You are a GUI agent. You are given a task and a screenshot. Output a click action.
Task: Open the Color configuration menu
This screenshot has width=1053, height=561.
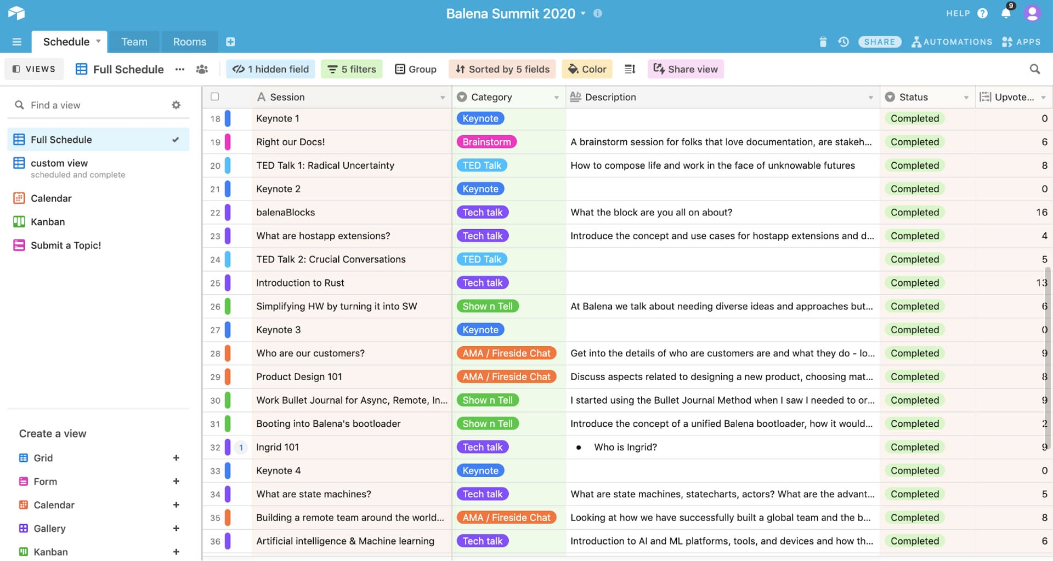click(587, 69)
